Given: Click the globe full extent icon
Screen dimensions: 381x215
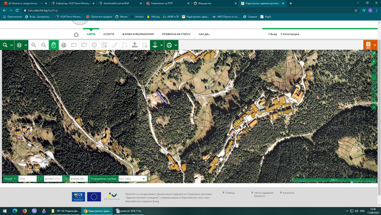Looking at the screenshot, I should (64, 45).
